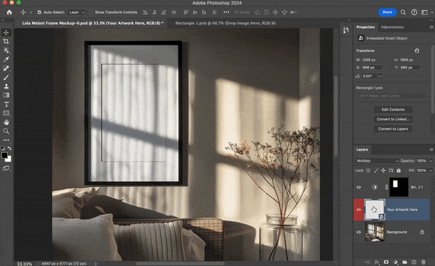Toggle the Auto-Select checkbox
Viewport: 435px width, 266px height.
coord(39,12)
